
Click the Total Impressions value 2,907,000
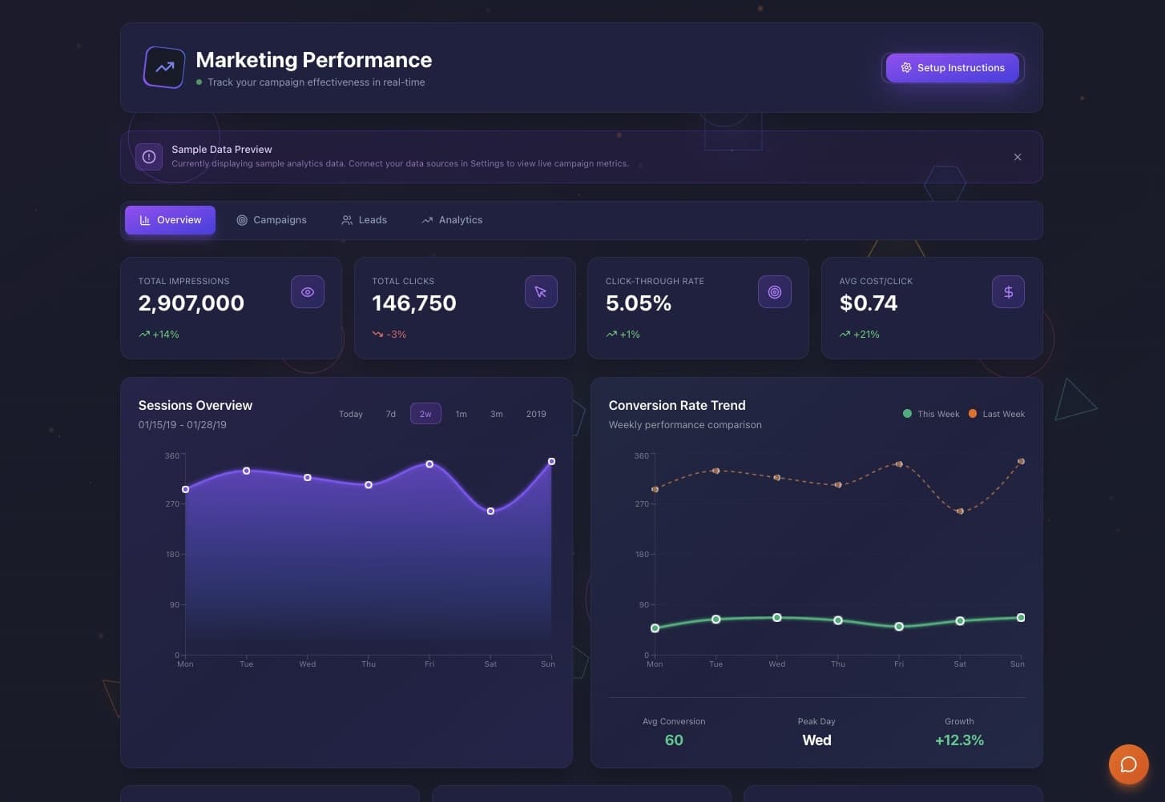pyautogui.click(x=191, y=303)
